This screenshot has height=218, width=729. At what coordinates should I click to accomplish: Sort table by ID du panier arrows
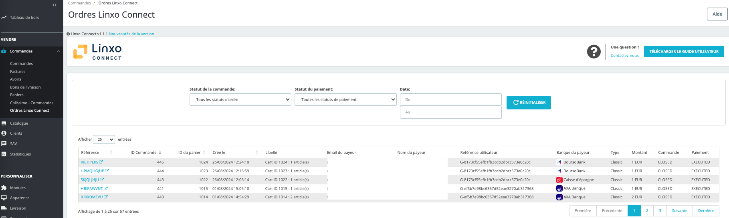(x=204, y=152)
